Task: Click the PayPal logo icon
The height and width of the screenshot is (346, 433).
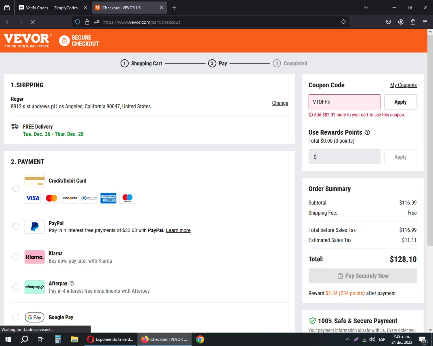Action: pyautogui.click(x=35, y=227)
